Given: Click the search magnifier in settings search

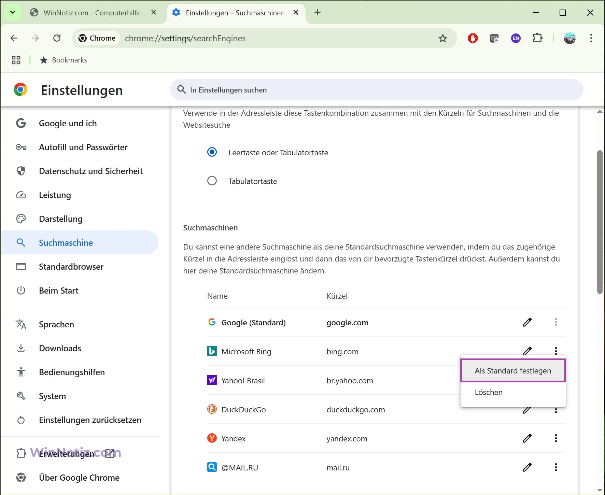Looking at the screenshot, I should [x=182, y=90].
